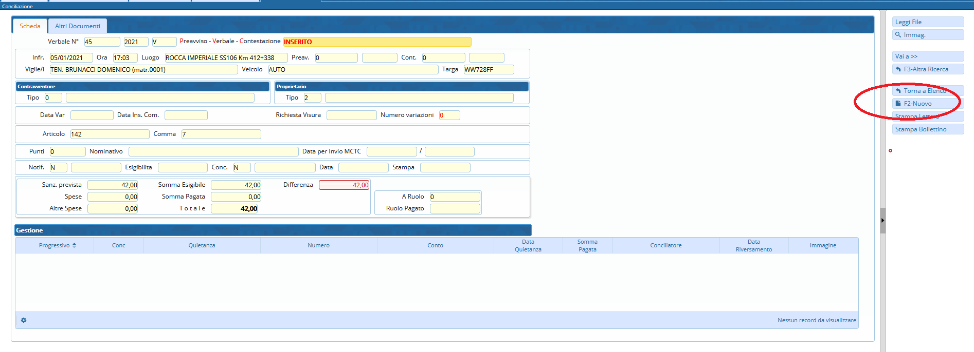Select the Scheda tab
The height and width of the screenshot is (352, 974).
pos(30,26)
